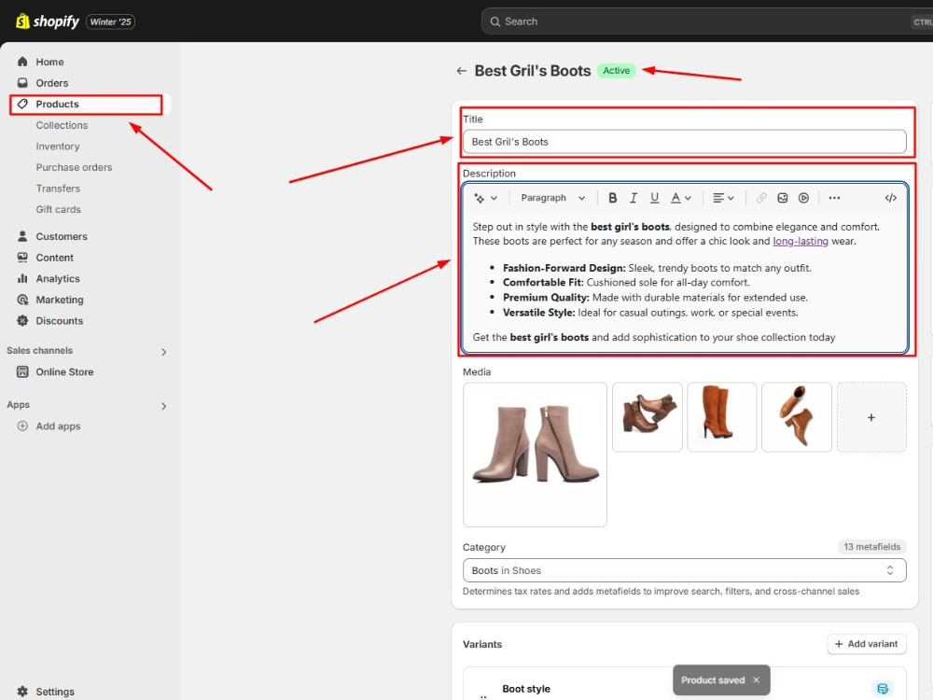This screenshot has width=933, height=700.
Task: Click the Marketing target icon
Action: click(22, 300)
